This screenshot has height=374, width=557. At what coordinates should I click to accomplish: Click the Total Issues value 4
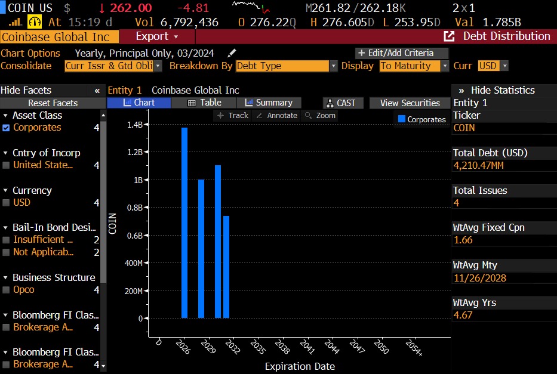click(457, 203)
